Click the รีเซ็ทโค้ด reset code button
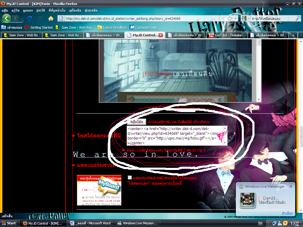This screenshot has height=227, width=303. tap(136, 122)
